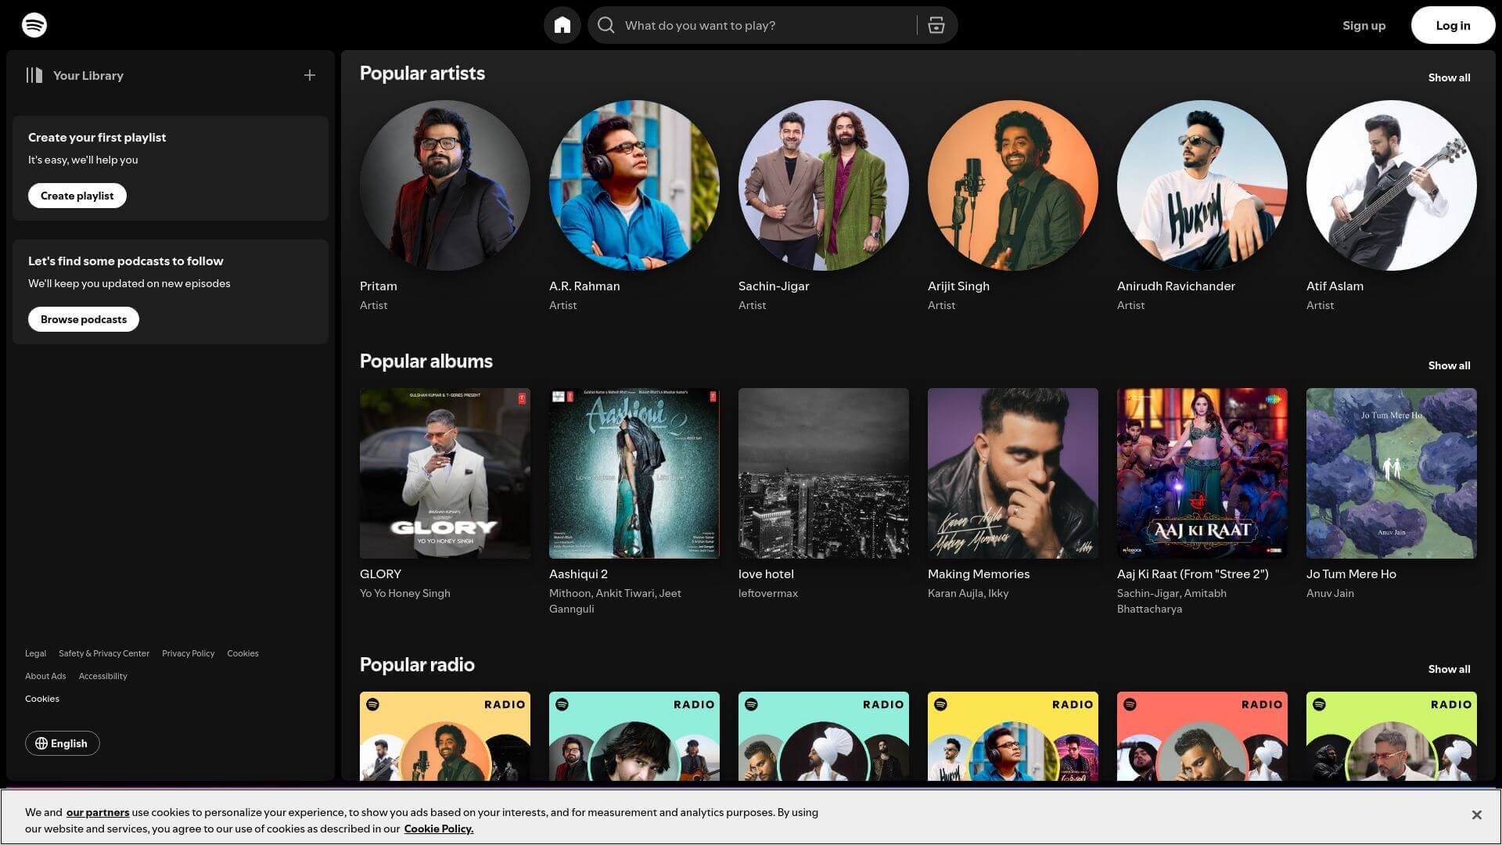The width and height of the screenshot is (1502, 845).
Task: Open Jo Tum Mere Ho album cover
Action: 1392,473
